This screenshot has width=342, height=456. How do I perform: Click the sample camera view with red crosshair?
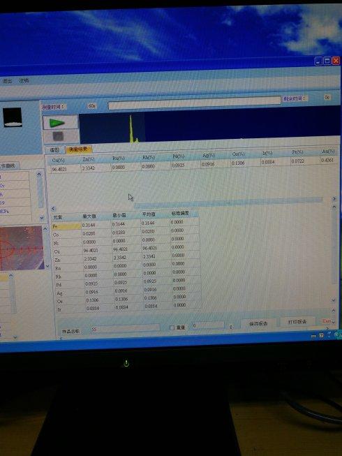point(21,248)
